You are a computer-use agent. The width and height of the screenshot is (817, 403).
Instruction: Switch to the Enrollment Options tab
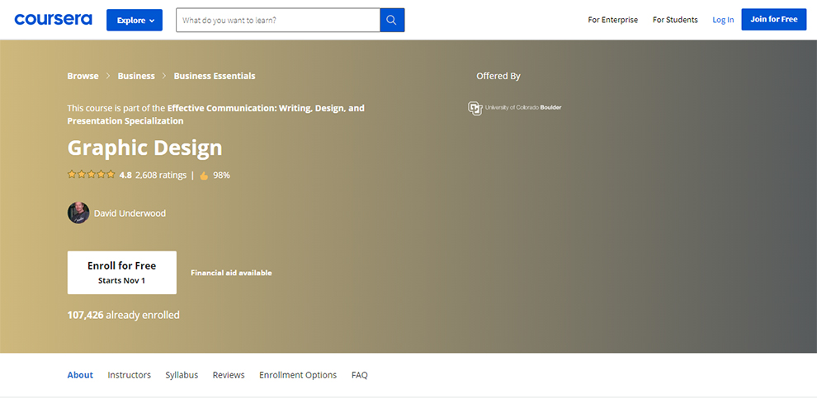[x=298, y=375]
